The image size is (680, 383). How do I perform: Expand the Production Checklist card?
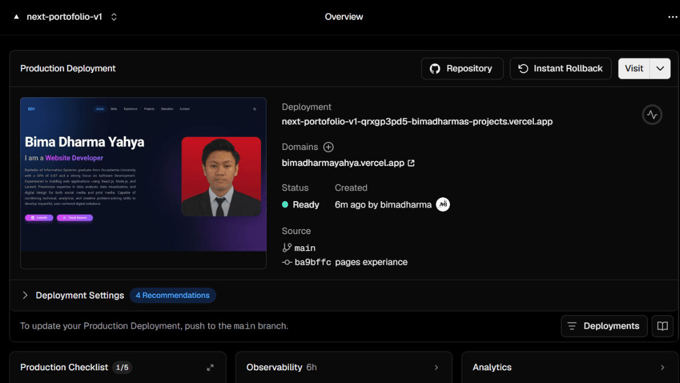pyautogui.click(x=210, y=368)
